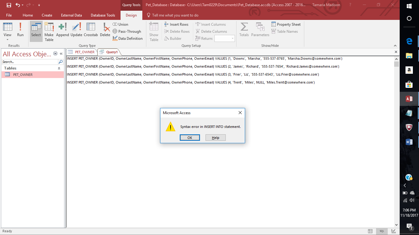Choose the Update query type
Viewport: 419px width, 235px height.
[x=76, y=30]
